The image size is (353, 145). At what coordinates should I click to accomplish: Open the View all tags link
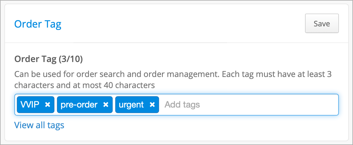pyautogui.click(x=39, y=125)
